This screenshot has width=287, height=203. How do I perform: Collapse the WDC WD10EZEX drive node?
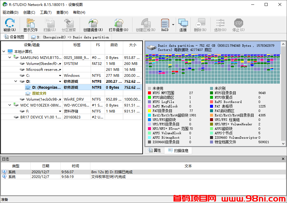9,105
